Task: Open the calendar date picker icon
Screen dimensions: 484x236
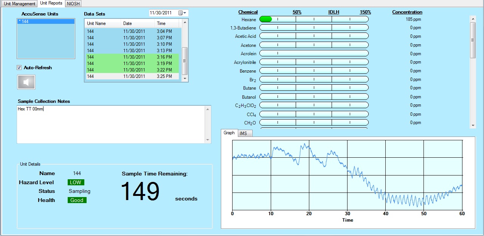Action: point(180,13)
